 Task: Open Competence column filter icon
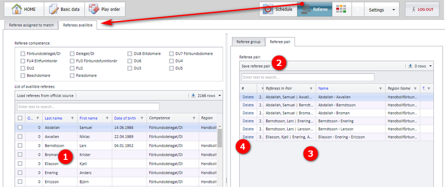(x=194, y=118)
